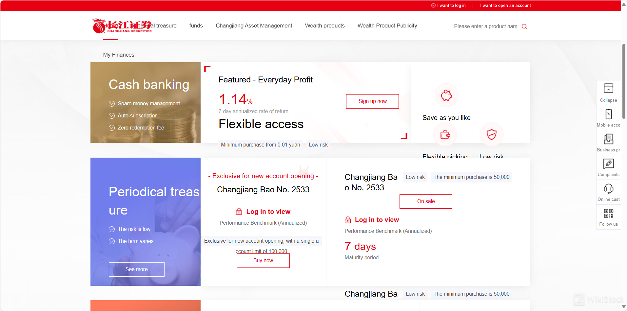The image size is (627, 311).
Task: Click the search magnifier icon
Action: (x=524, y=26)
